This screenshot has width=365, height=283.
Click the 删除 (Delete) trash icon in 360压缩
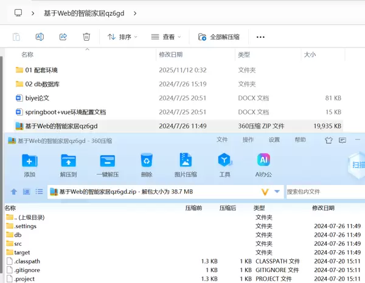147,161
